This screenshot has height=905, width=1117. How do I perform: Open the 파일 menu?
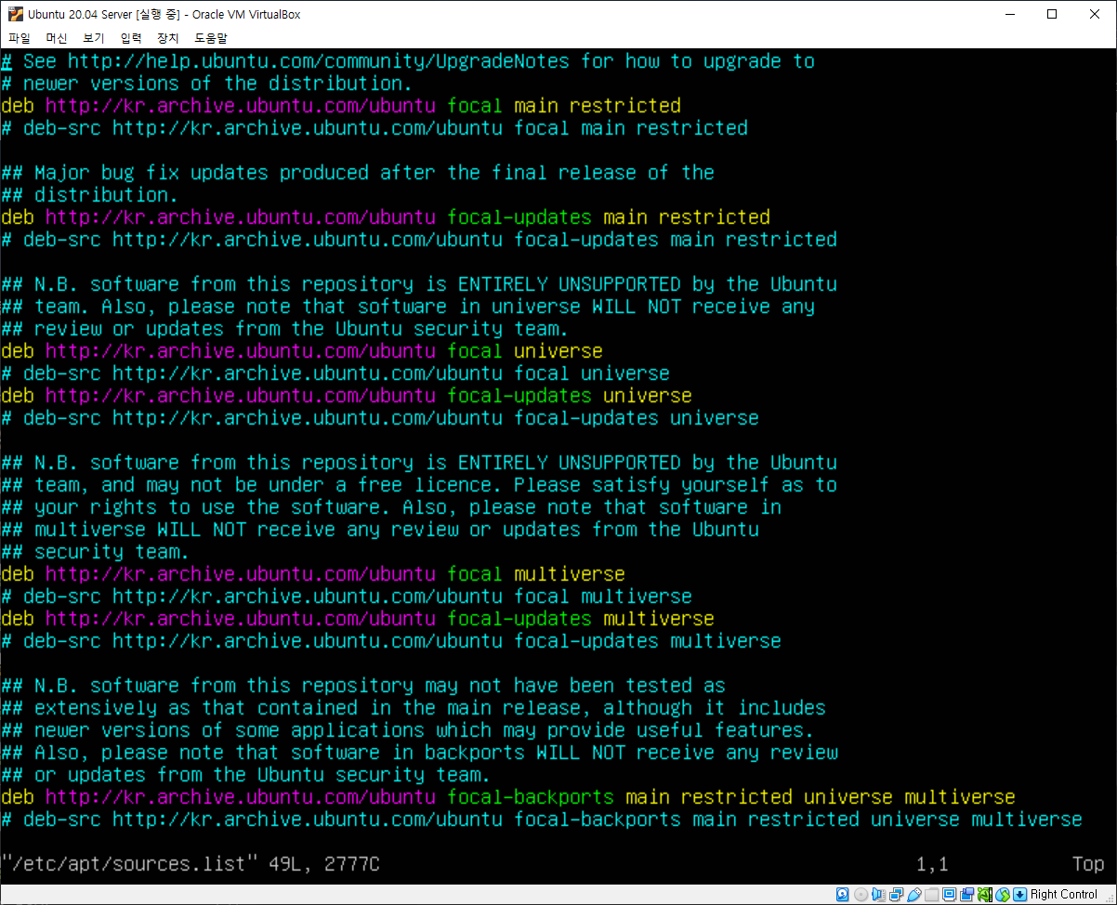coord(20,38)
